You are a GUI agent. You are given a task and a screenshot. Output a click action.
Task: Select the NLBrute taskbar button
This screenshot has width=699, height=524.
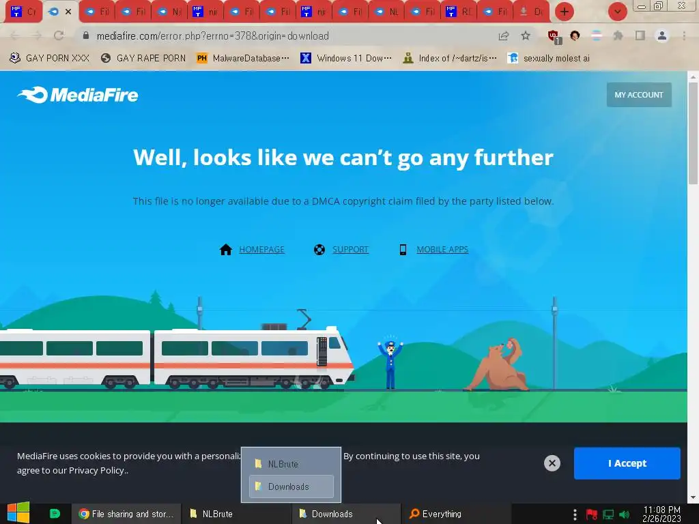tap(236, 514)
